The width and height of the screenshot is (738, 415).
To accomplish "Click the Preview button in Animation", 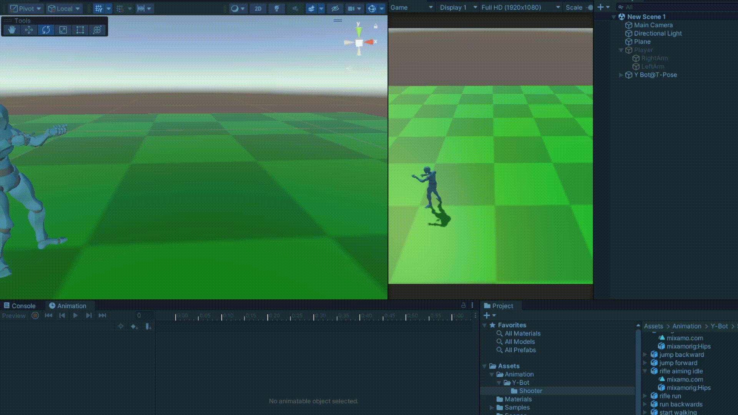I will click(x=14, y=316).
